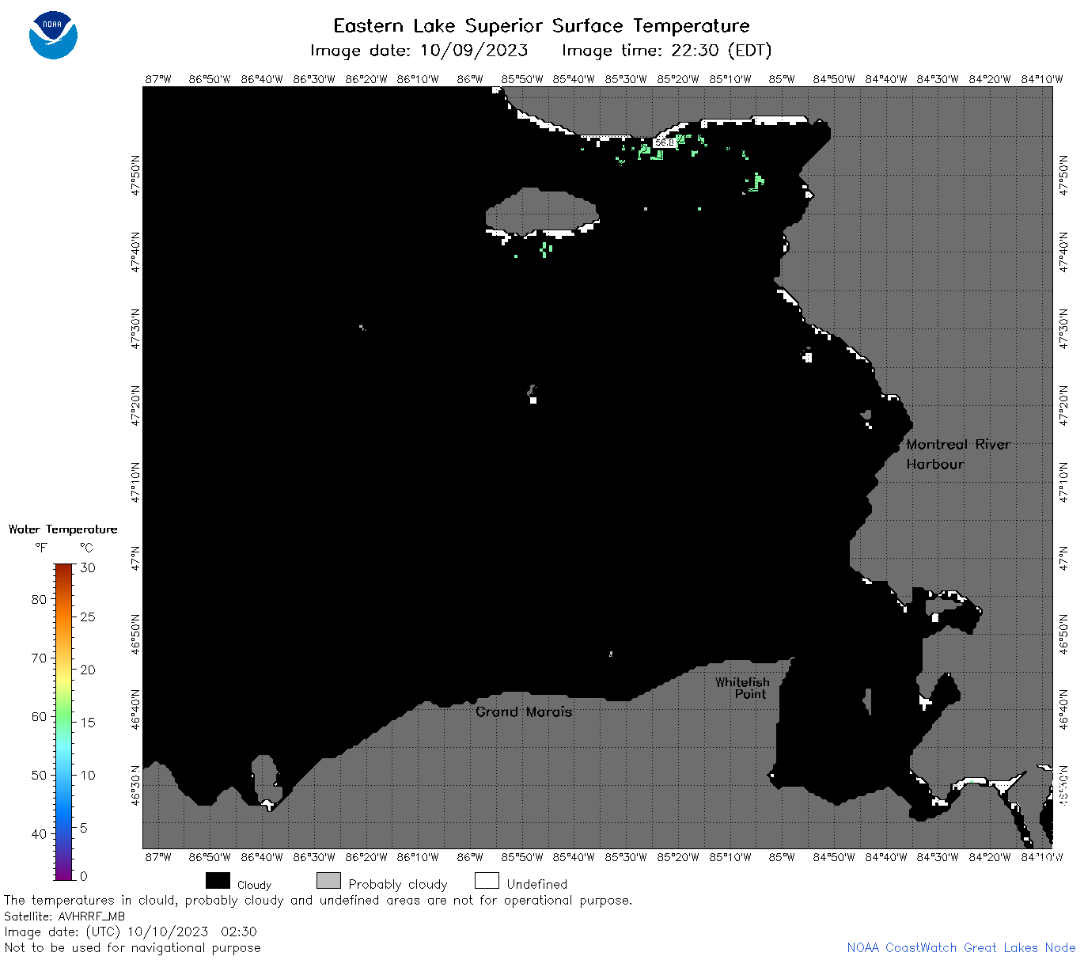Click the rainbow water temperature color bar
Viewport: 1084px width, 960px height.
tap(64, 721)
